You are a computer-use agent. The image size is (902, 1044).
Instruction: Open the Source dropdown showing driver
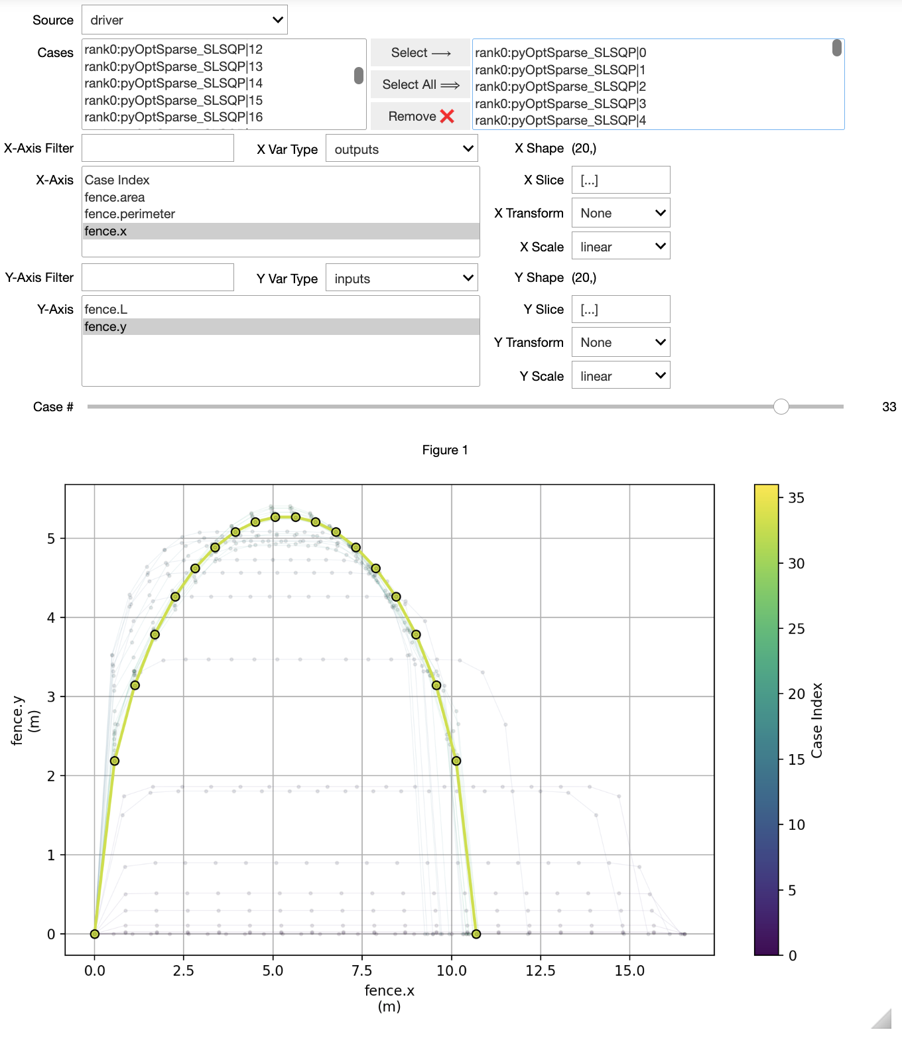click(x=184, y=20)
